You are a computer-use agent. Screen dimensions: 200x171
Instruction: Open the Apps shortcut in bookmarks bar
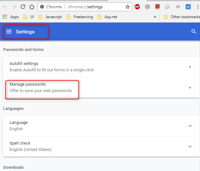11,17
